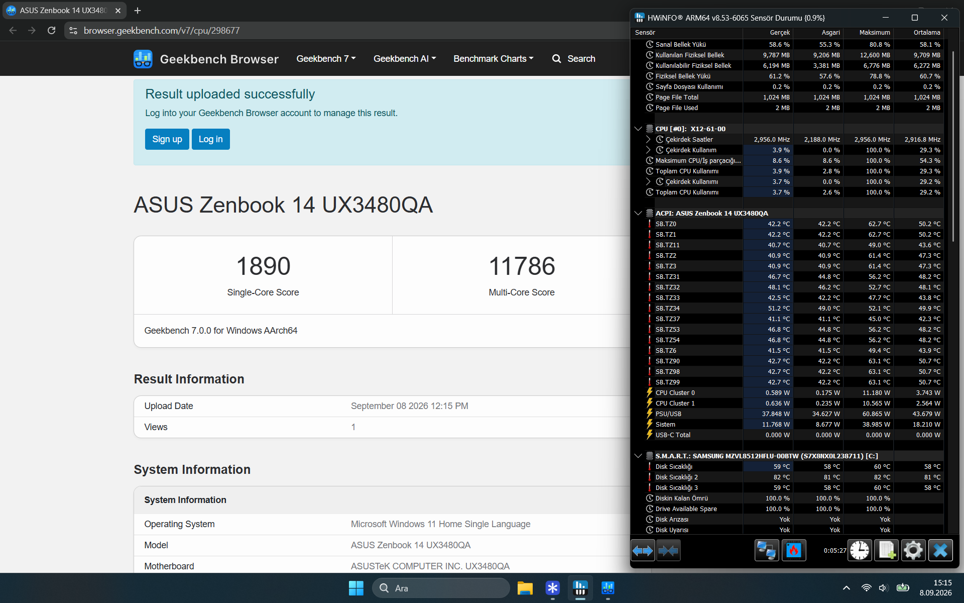Image resolution: width=964 pixels, height=603 pixels.
Task: Click the browser reload icon
Action: 51,31
